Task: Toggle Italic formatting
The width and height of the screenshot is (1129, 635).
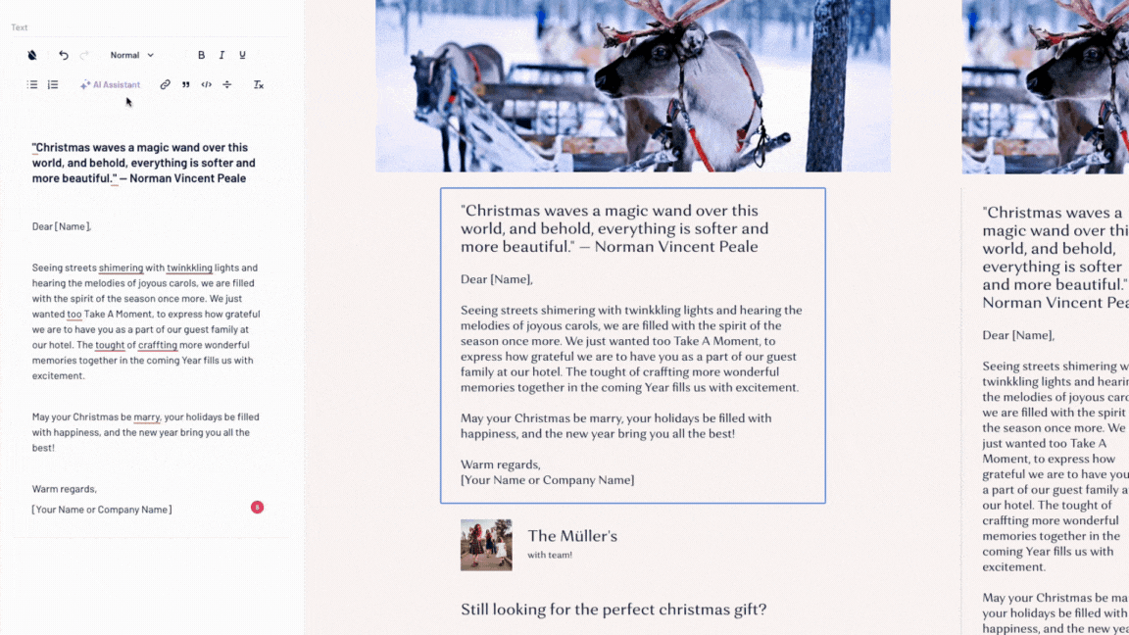Action: [x=221, y=56]
